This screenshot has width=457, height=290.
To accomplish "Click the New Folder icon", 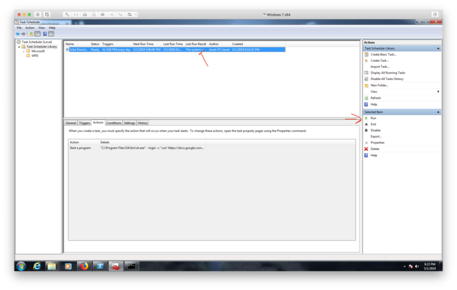I will click(x=366, y=85).
